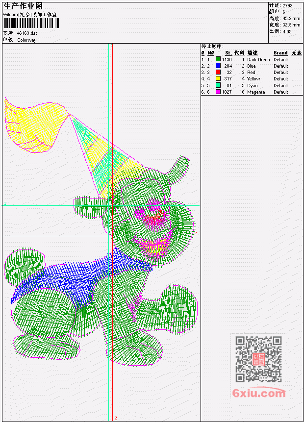Choose the Cyan color swatch
Image resolution: width=304 pixels, height=422 pixels.
[218, 85]
